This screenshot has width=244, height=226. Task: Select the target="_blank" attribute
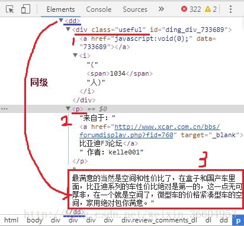click(210, 135)
